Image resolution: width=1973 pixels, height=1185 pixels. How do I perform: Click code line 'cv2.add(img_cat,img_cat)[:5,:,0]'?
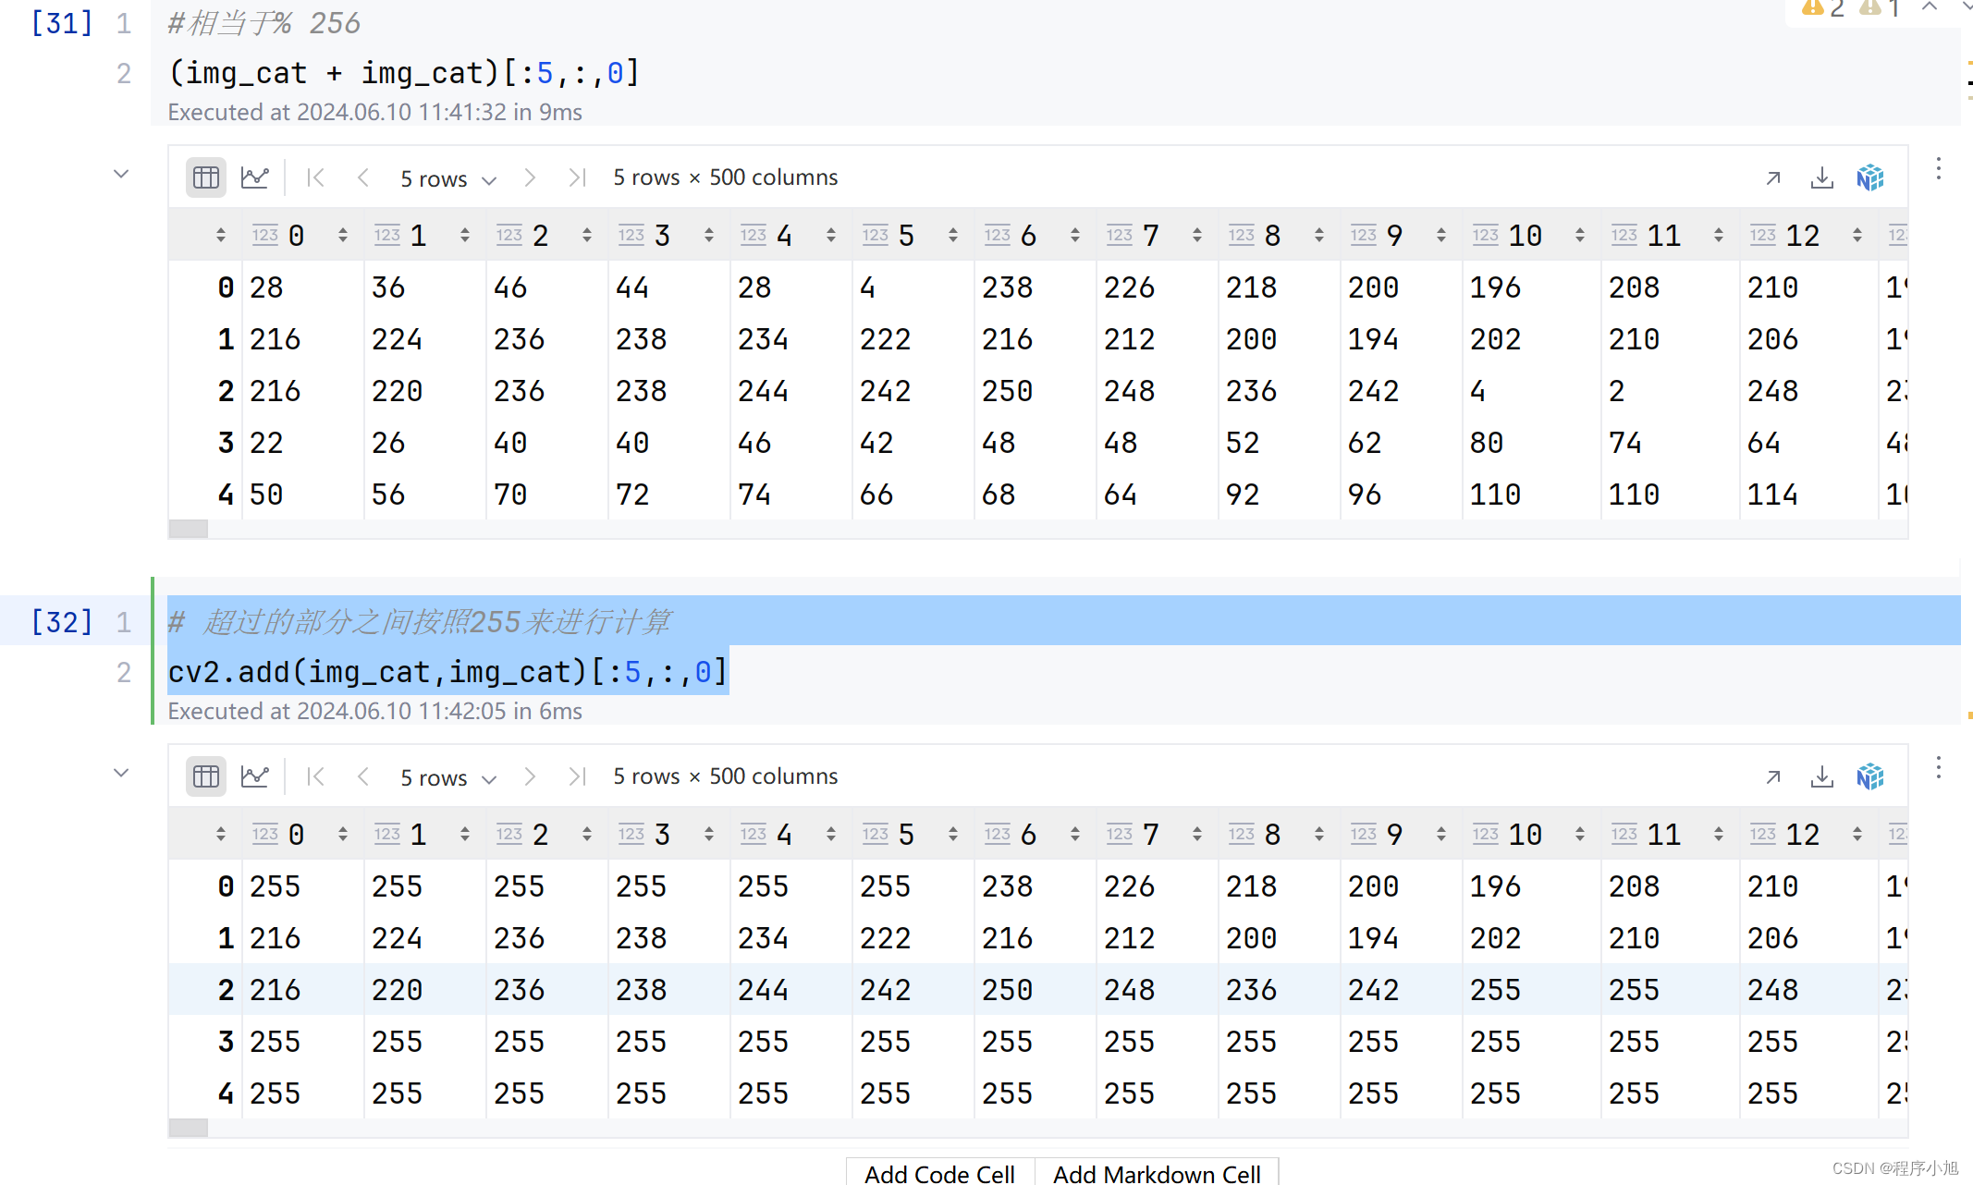tap(447, 672)
